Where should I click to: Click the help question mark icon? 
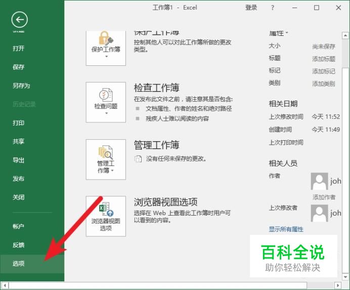point(272,8)
